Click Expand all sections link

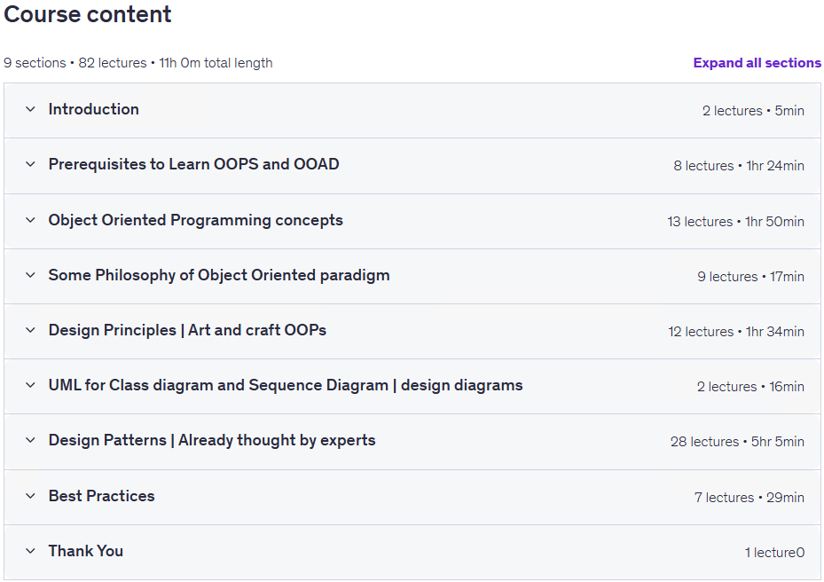click(x=757, y=63)
